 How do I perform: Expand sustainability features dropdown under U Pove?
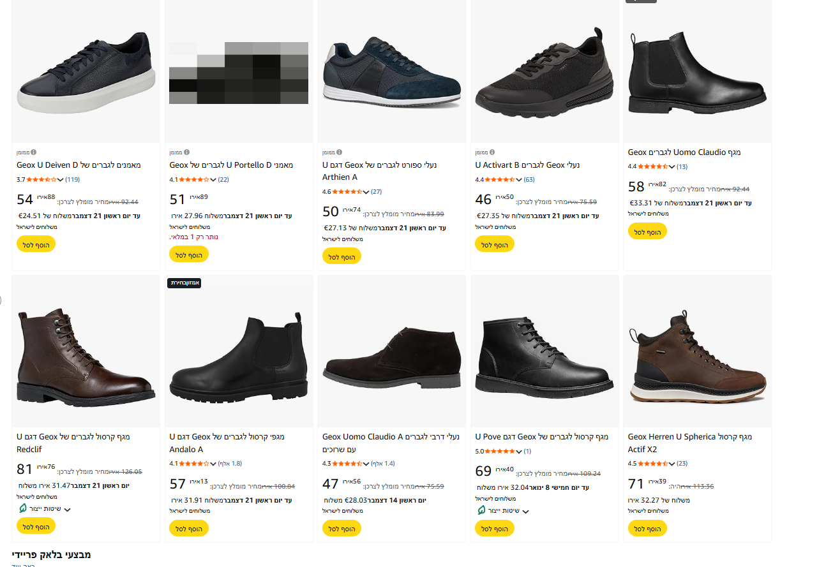point(526,512)
